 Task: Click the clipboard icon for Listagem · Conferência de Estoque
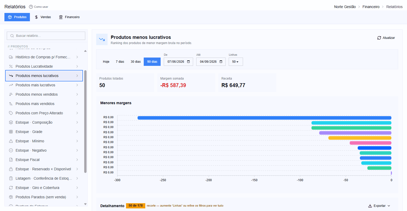click(11, 178)
